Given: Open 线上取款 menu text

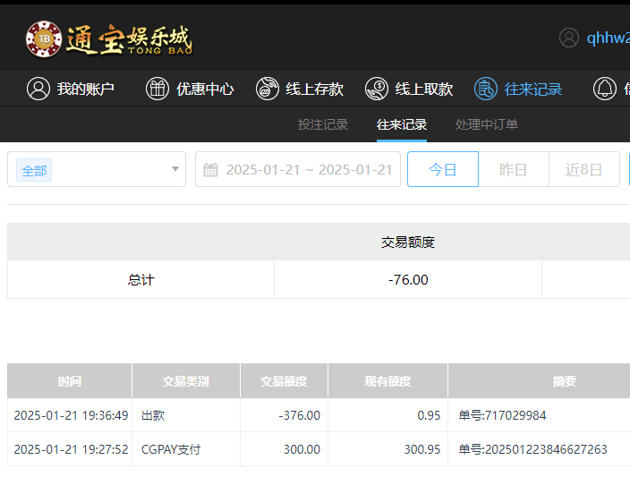Looking at the screenshot, I should click(424, 89).
